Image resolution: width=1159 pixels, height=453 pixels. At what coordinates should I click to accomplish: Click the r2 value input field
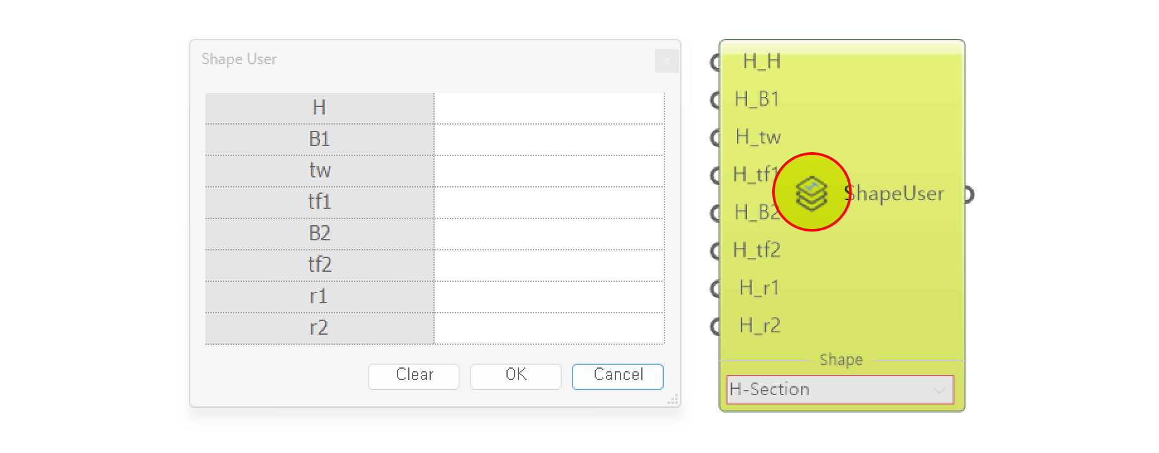click(x=549, y=328)
